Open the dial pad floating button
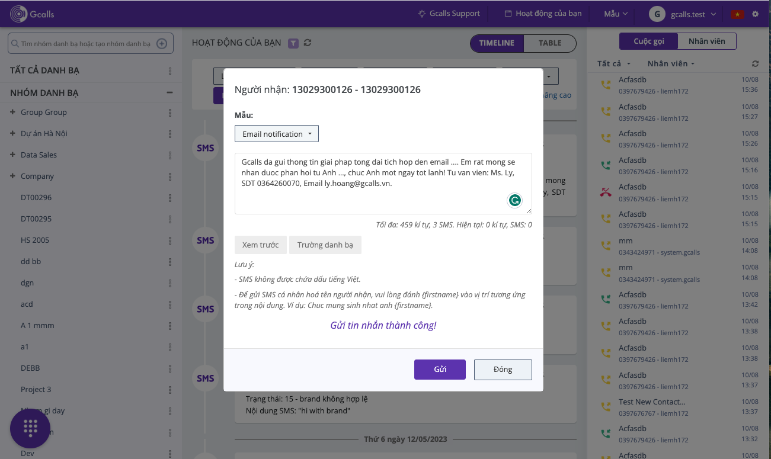Image resolution: width=771 pixels, height=459 pixels. click(30, 428)
